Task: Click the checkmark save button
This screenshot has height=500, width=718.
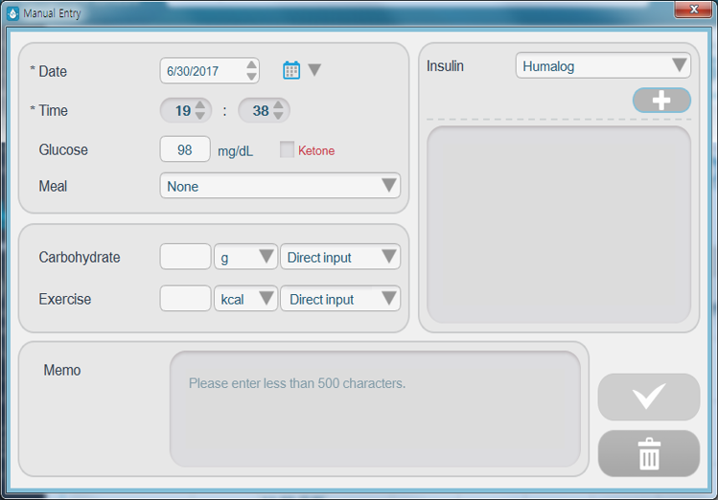Action: tap(649, 397)
